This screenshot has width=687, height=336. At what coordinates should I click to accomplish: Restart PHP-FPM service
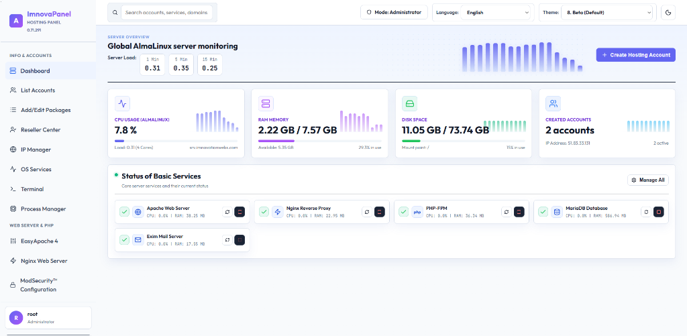point(506,212)
